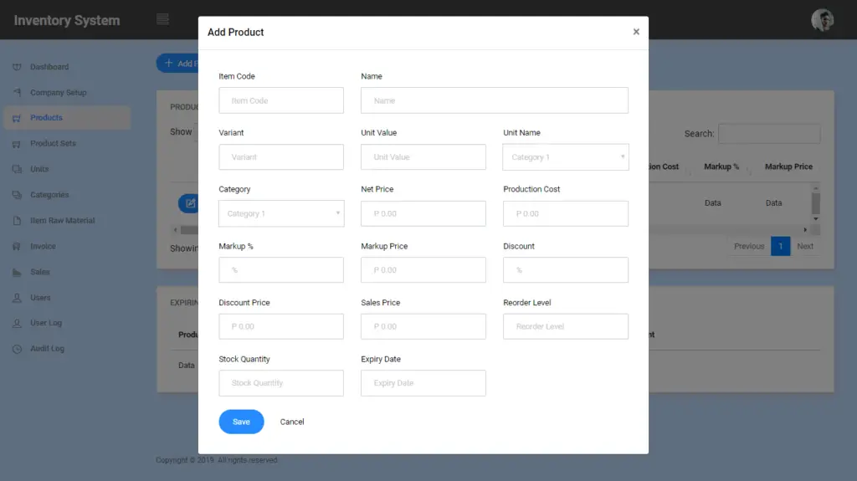This screenshot has width=857, height=481.
Task: Focus the Sales Price input field
Action: pos(423,326)
